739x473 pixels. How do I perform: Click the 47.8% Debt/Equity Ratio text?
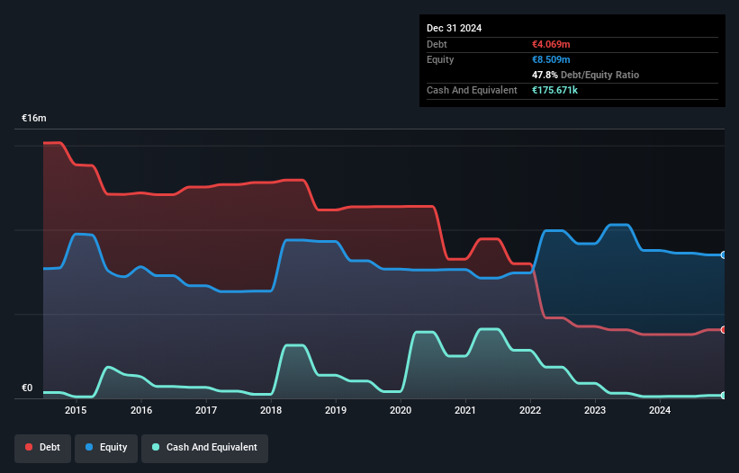pyautogui.click(x=585, y=75)
